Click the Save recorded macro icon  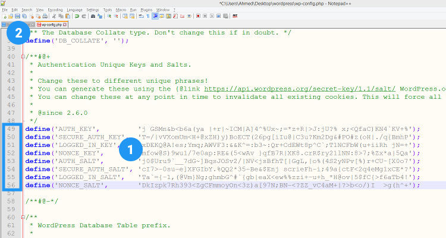[x=225, y=16]
